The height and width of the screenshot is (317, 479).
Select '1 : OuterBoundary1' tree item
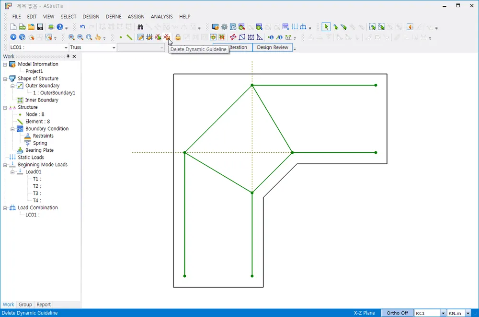click(x=54, y=92)
